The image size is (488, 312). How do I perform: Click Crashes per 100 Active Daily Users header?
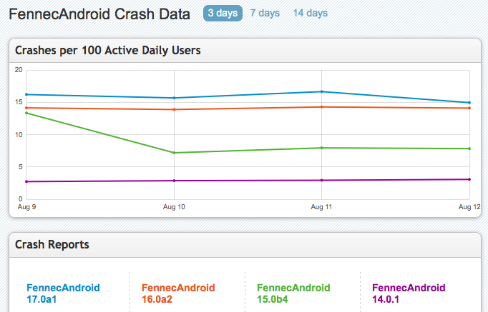pos(108,51)
